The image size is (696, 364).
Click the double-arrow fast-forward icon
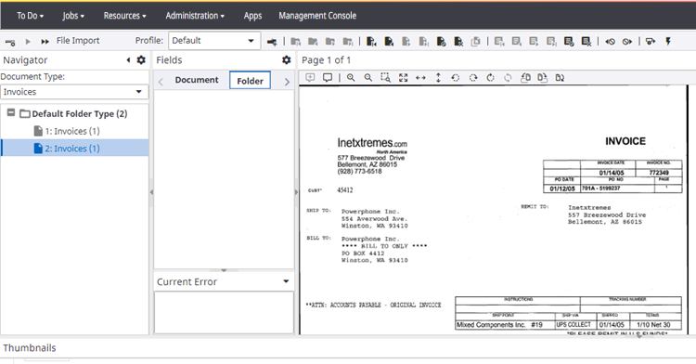tap(45, 41)
